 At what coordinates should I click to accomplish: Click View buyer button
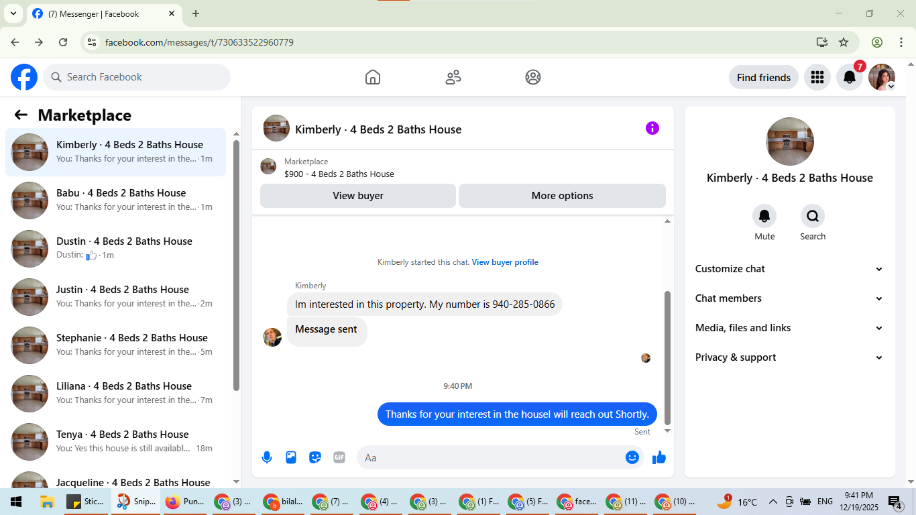[358, 196]
